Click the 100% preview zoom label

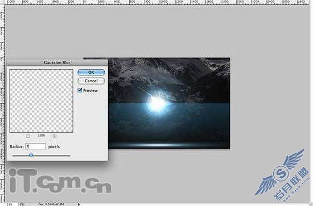tap(42, 136)
